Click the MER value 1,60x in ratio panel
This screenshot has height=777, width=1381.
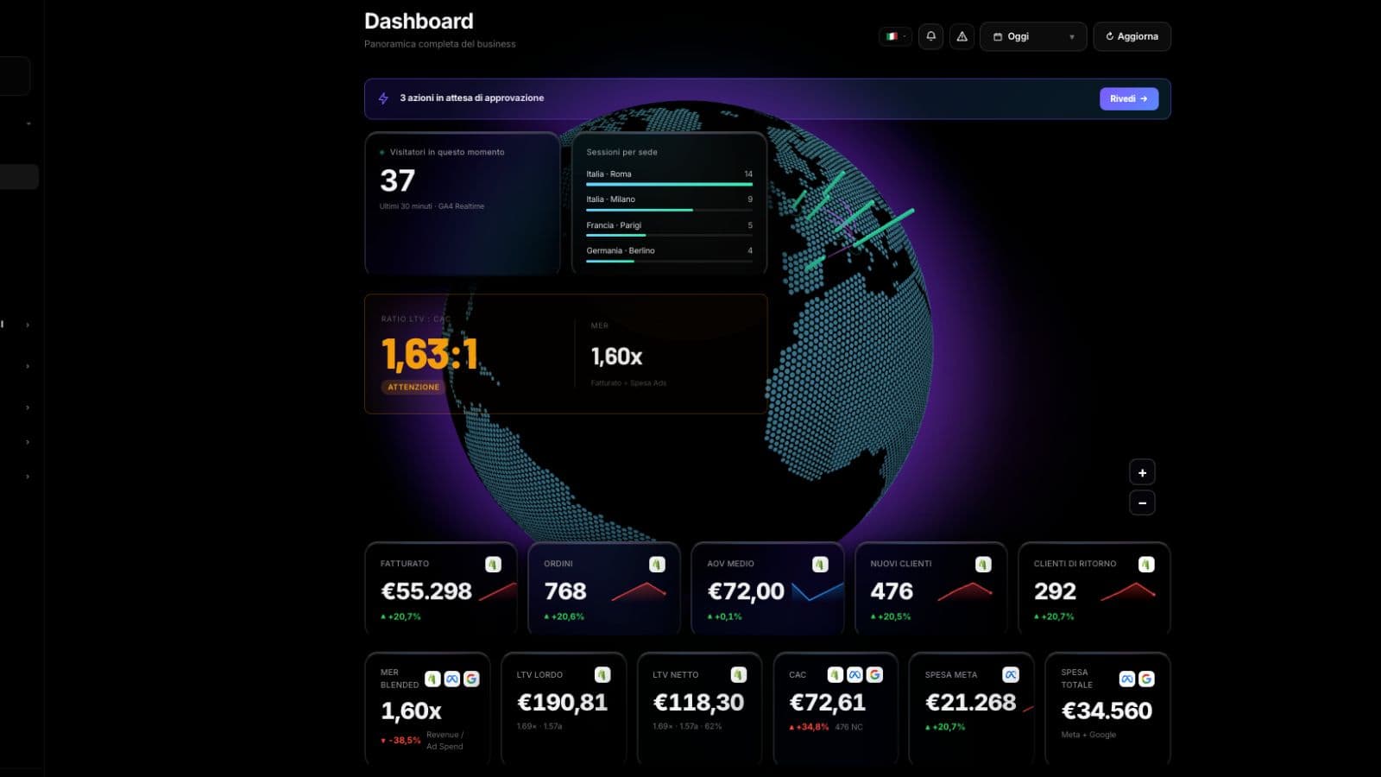coord(616,357)
